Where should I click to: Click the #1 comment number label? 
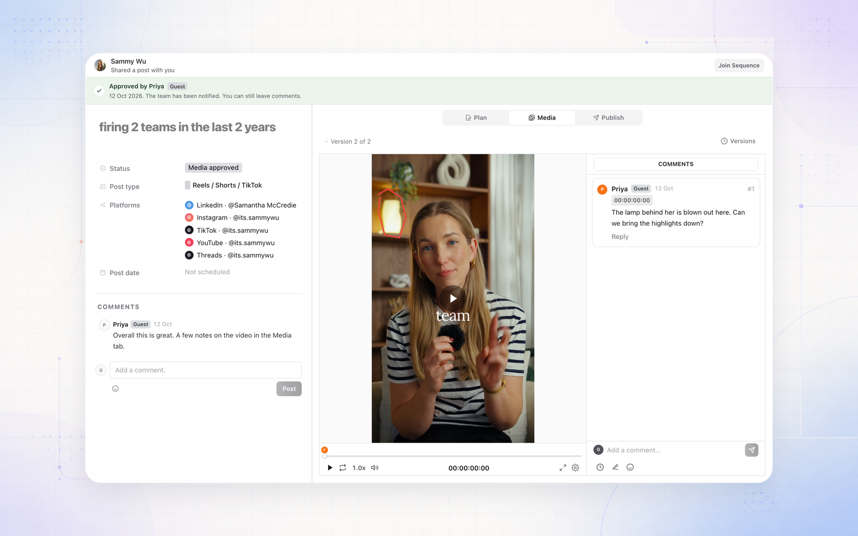pos(751,189)
